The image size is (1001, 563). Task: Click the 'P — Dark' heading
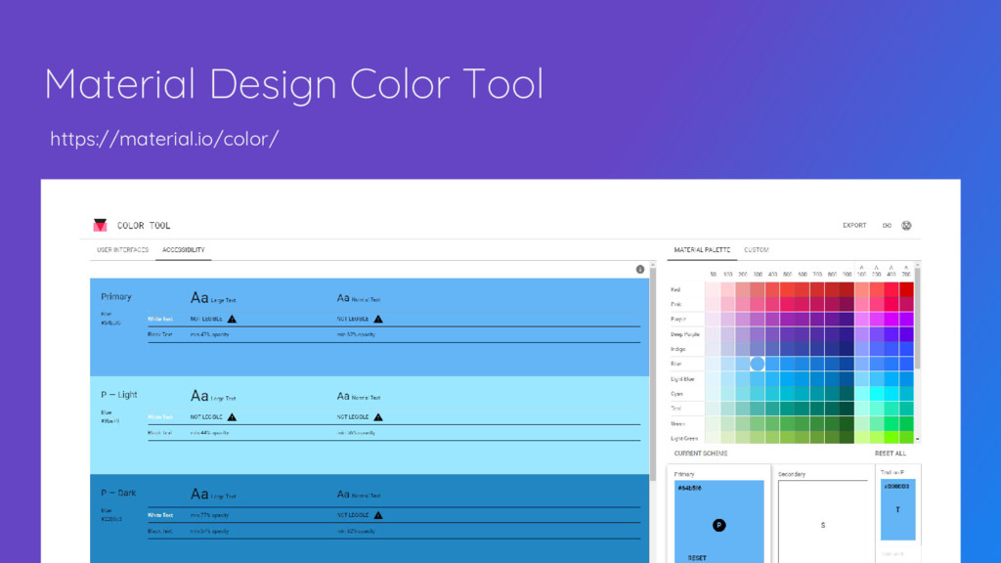point(118,493)
